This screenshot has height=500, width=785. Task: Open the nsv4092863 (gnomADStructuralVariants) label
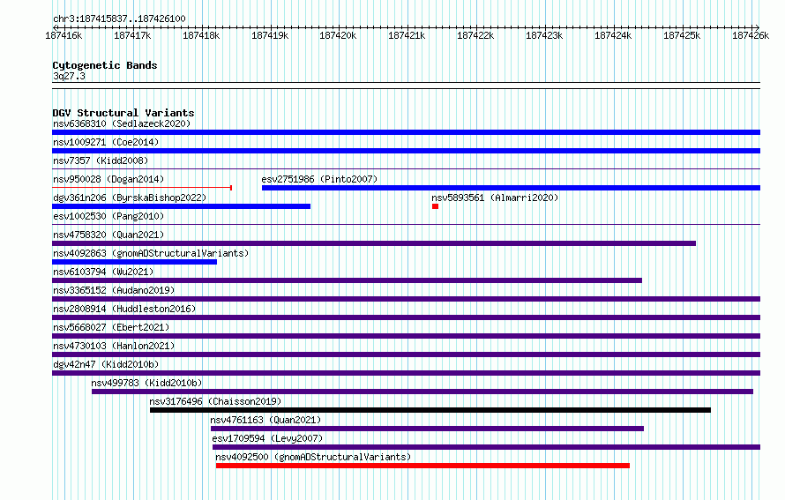pos(151,253)
